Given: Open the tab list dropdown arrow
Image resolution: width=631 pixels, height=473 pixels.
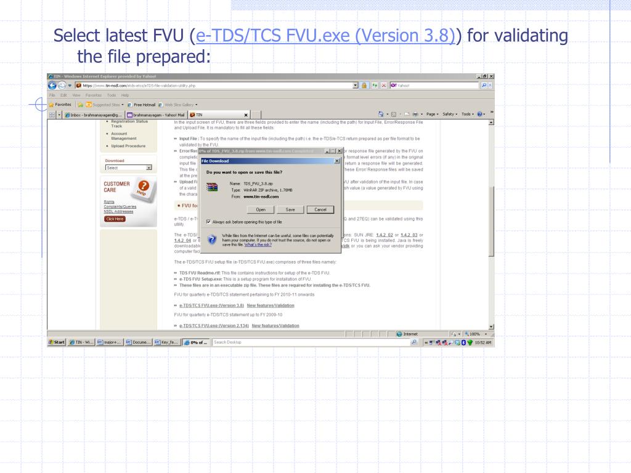Looking at the screenshot, I should point(59,115).
